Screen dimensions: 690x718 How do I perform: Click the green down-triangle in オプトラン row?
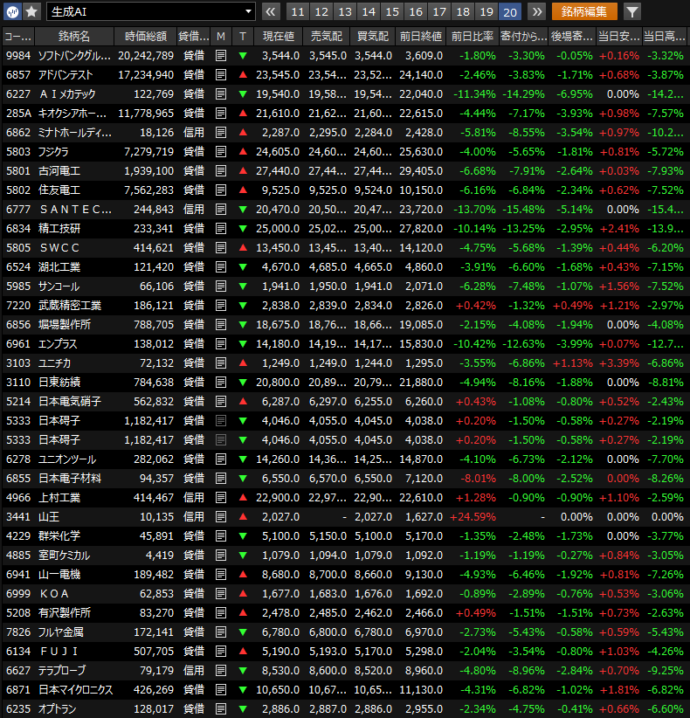click(243, 708)
